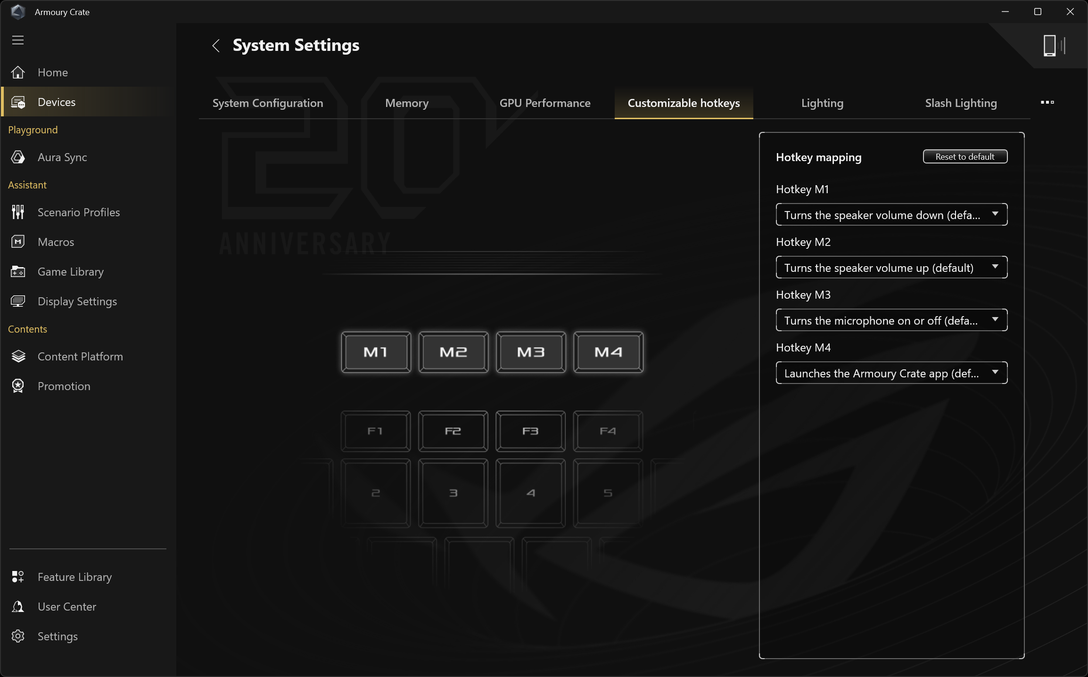1088x677 pixels.
Task: Minimize the Armoury Crate window
Action: pos(1005,12)
